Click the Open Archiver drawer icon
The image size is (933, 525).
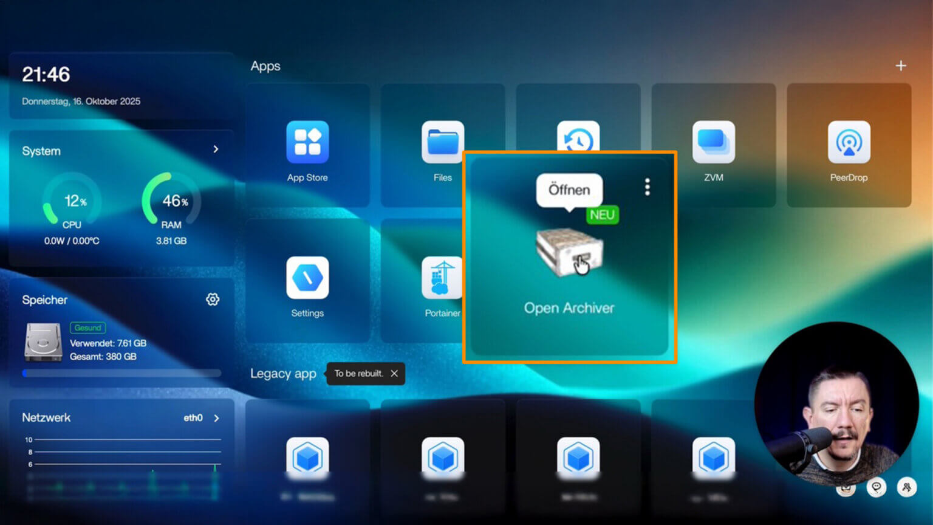569,252
